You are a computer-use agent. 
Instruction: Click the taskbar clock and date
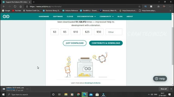(163, 95)
